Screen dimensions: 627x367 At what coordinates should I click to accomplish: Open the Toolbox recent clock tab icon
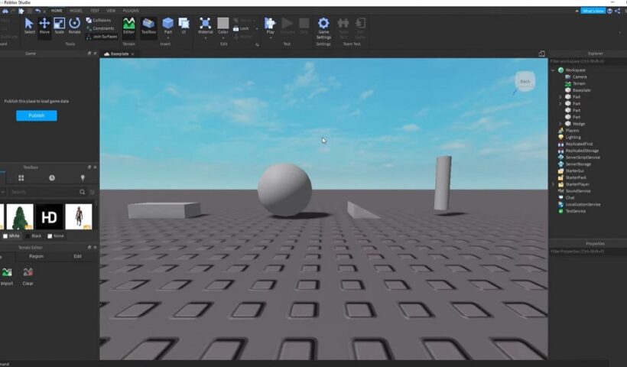tap(52, 178)
